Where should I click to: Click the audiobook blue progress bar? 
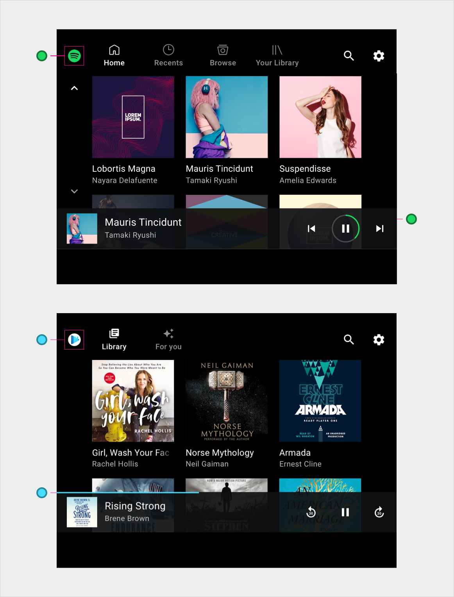tap(128, 493)
